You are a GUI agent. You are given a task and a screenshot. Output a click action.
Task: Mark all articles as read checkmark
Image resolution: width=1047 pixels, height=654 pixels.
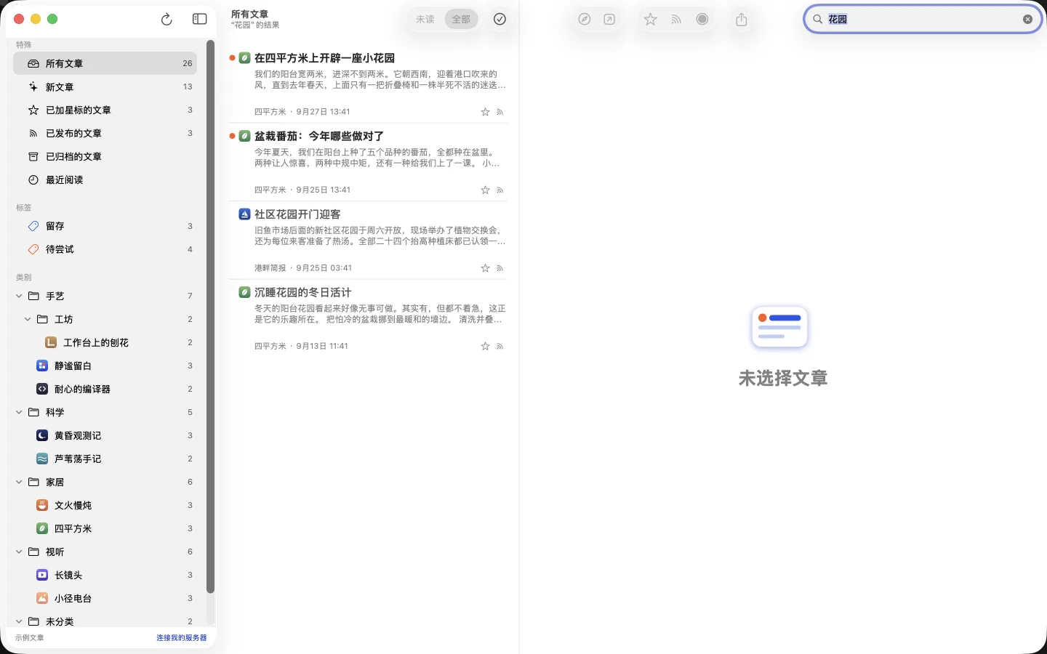[500, 20]
